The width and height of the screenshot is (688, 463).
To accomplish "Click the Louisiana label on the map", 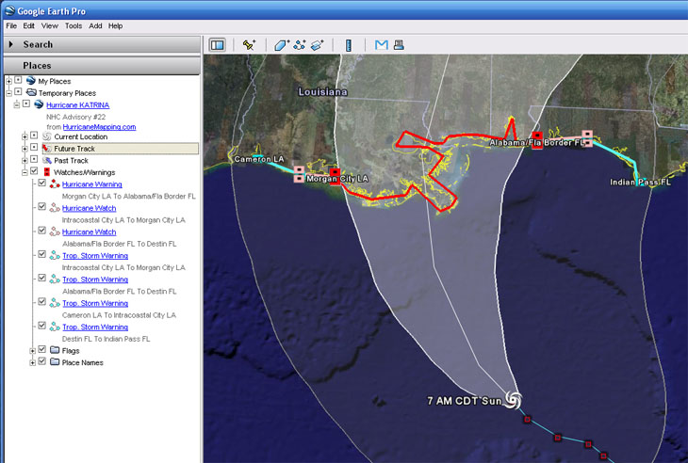I will pos(323,92).
